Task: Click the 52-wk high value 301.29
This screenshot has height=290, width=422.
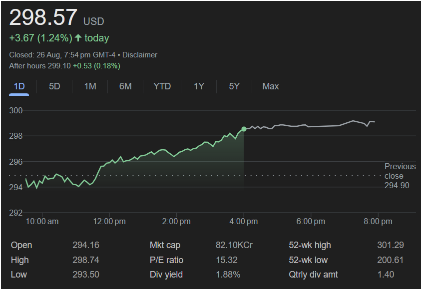Action: click(x=390, y=245)
